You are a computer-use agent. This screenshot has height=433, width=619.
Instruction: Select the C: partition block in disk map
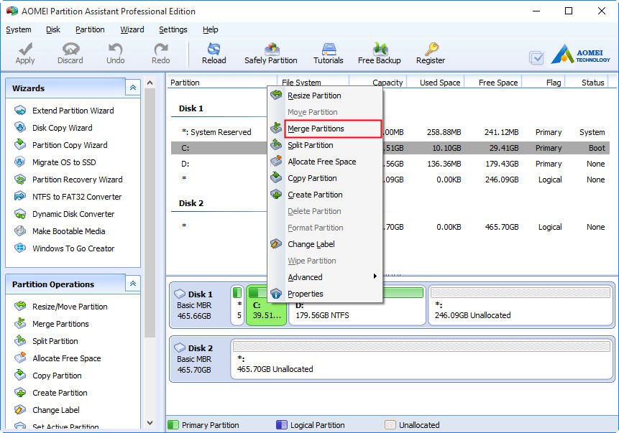point(266,306)
